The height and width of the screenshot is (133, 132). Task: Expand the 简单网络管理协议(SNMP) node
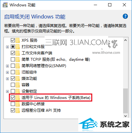click(7, 66)
